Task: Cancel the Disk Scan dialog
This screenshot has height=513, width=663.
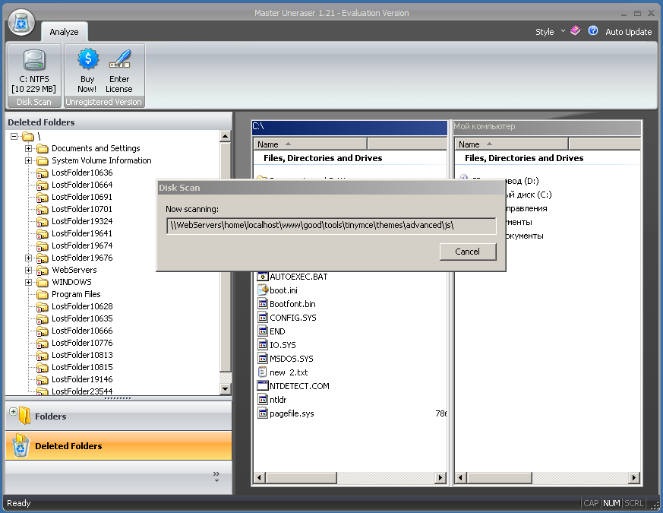Action: (x=468, y=252)
